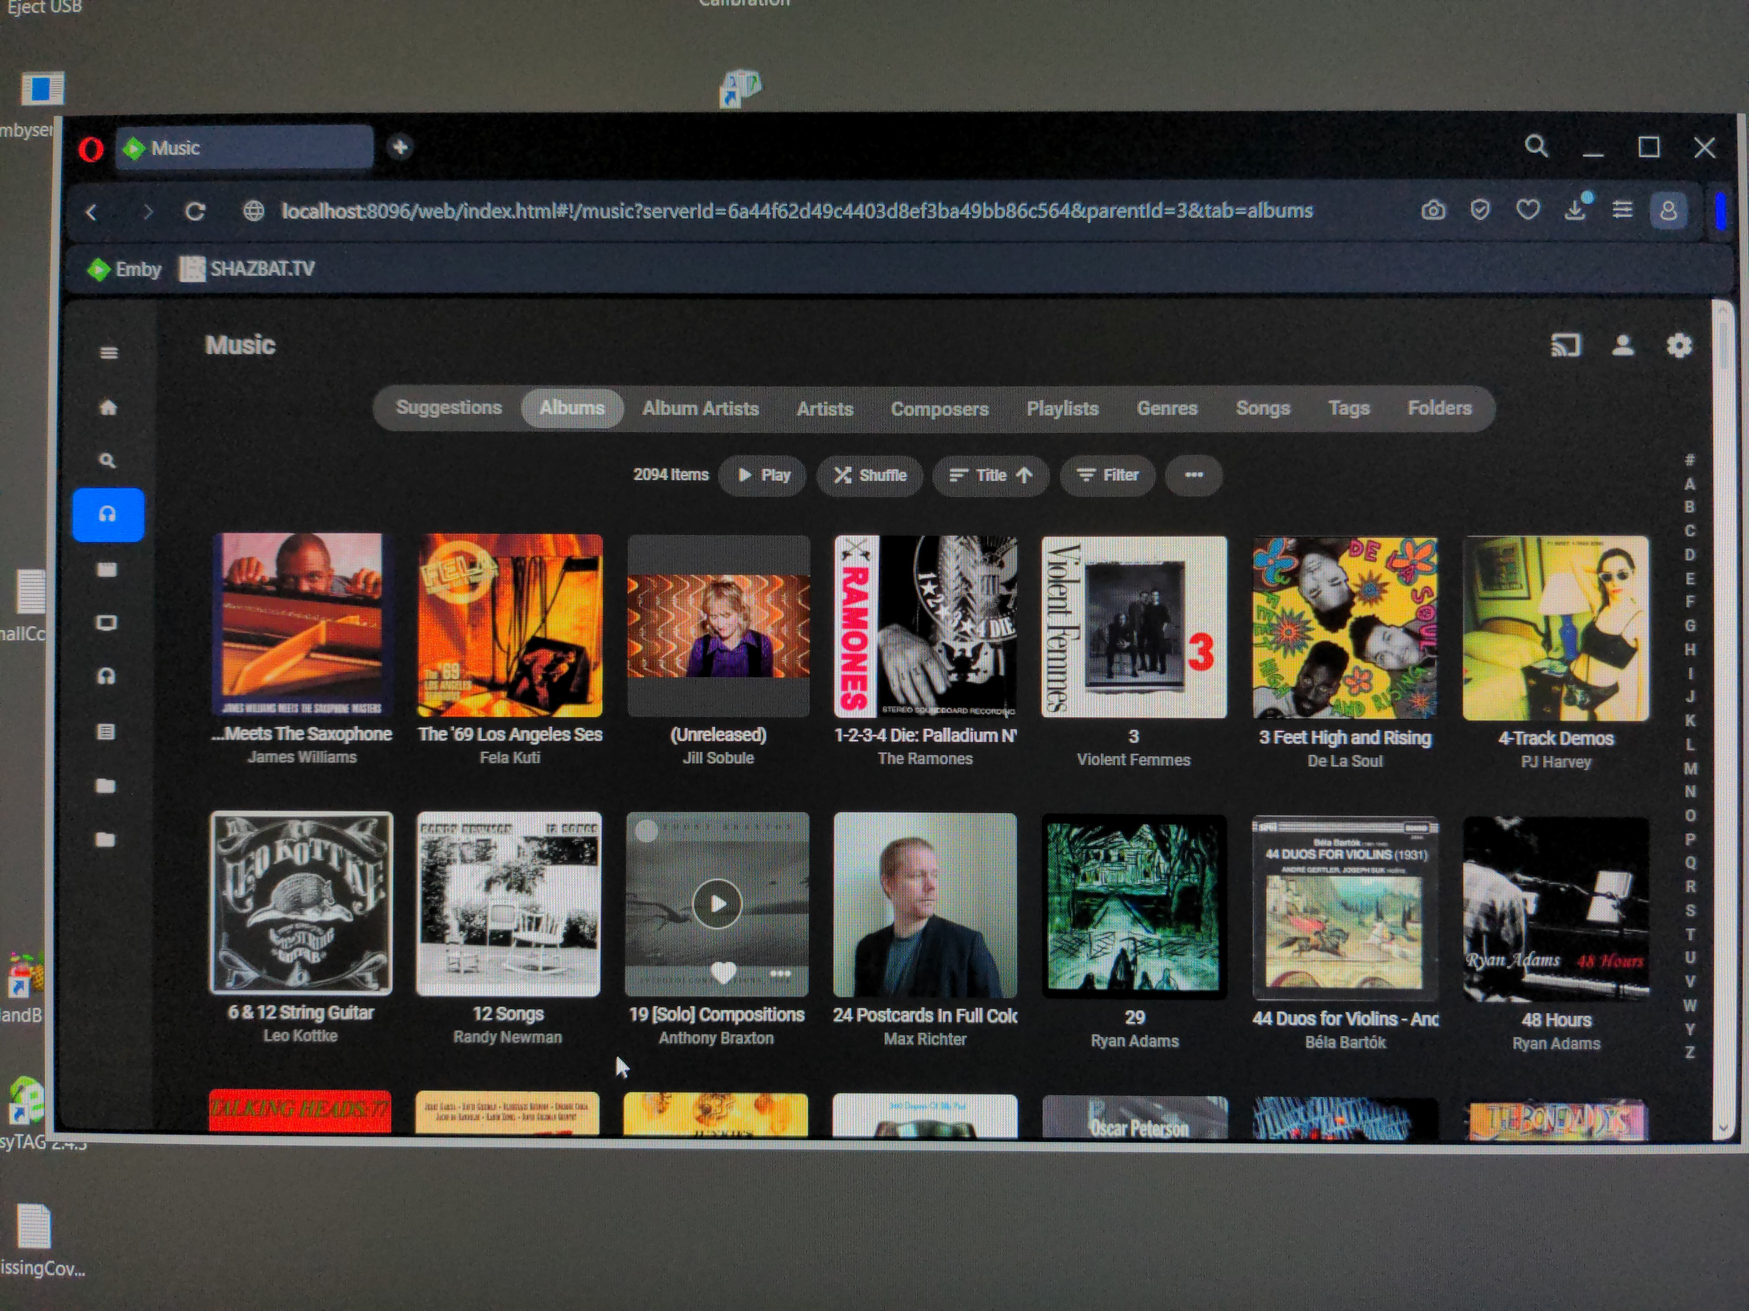Open the Leo Kottke 6 & 12 String Guitar cover

pyautogui.click(x=301, y=903)
